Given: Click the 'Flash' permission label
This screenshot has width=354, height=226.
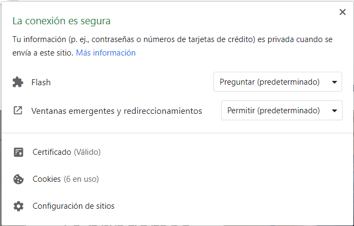Looking at the screenshot, I should coord(41,83).
